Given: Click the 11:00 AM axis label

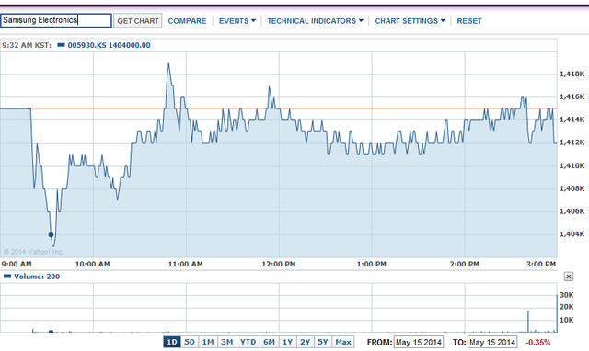Looking at the screenshot, I should click(x=185, y=264).
